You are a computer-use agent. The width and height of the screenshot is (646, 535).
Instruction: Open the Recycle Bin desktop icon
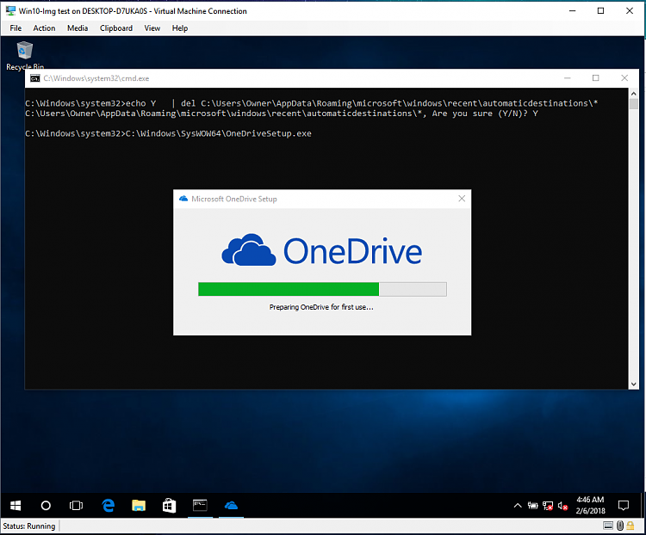[25, 56]
